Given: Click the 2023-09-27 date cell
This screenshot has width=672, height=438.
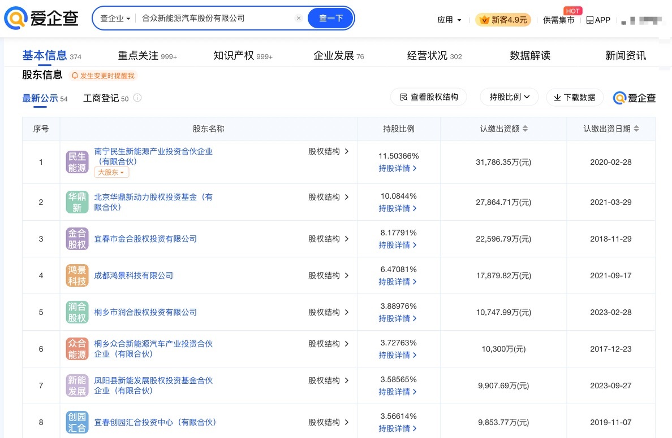Looking at the screenshot, I should pyautogui.click(x=611, y=386).
